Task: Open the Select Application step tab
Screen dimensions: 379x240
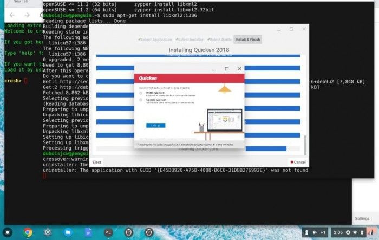Action: tap(155, 40)
